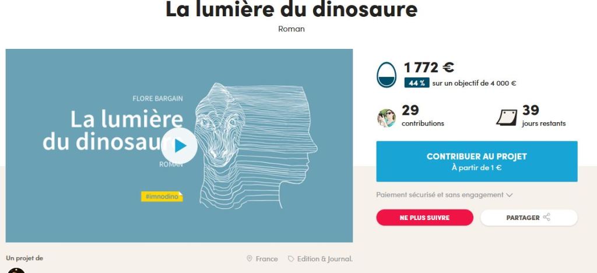Play the project video

(179, 146)
